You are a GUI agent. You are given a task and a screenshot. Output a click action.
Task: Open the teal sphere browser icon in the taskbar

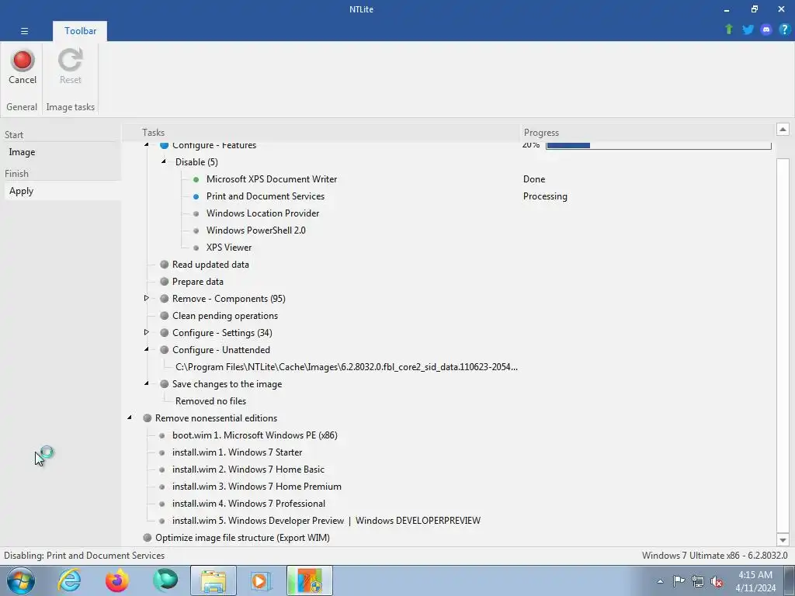[x=165, y=580]
